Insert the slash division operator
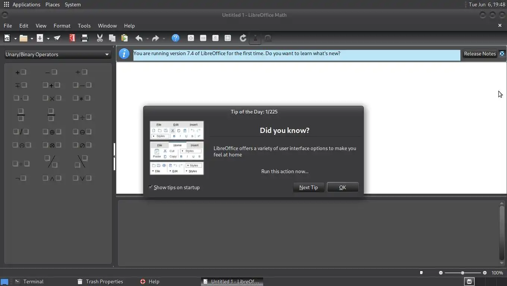This screenshot has width=507, height=286. tap(21, 131)
